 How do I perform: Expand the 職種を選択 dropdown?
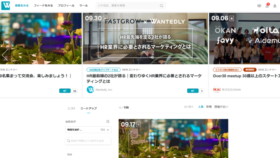[88, 130]
